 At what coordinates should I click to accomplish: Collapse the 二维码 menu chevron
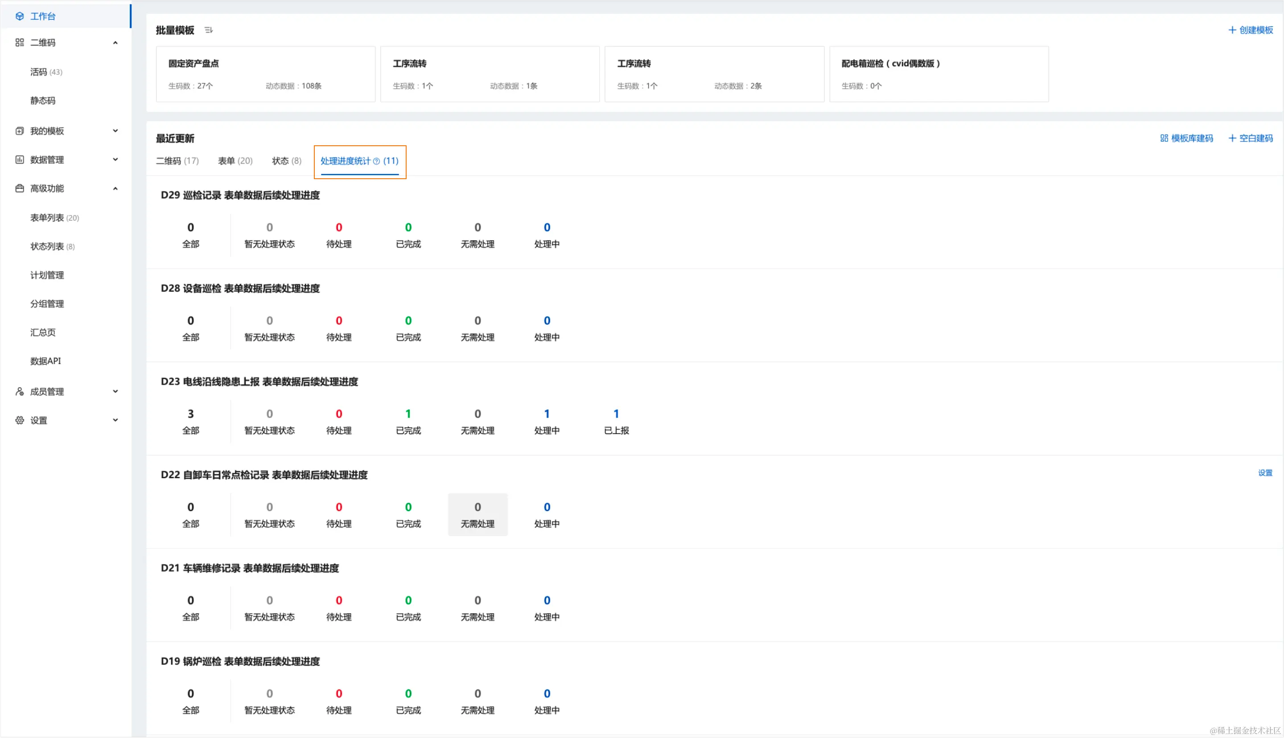click(x=115, y=43)
